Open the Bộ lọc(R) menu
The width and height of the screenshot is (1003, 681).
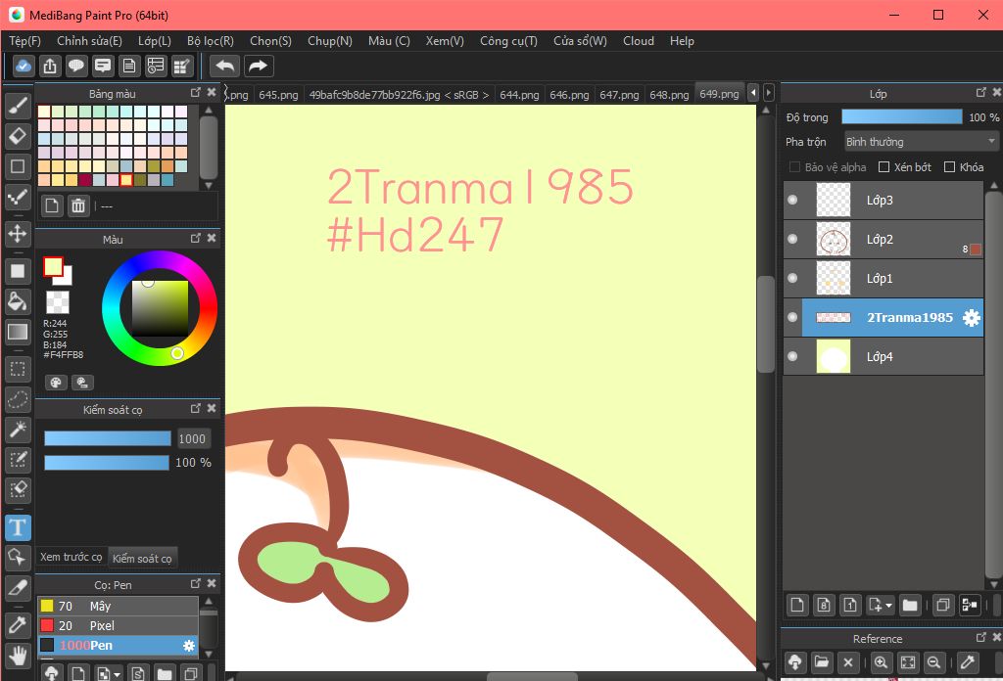tap(211, 41)
